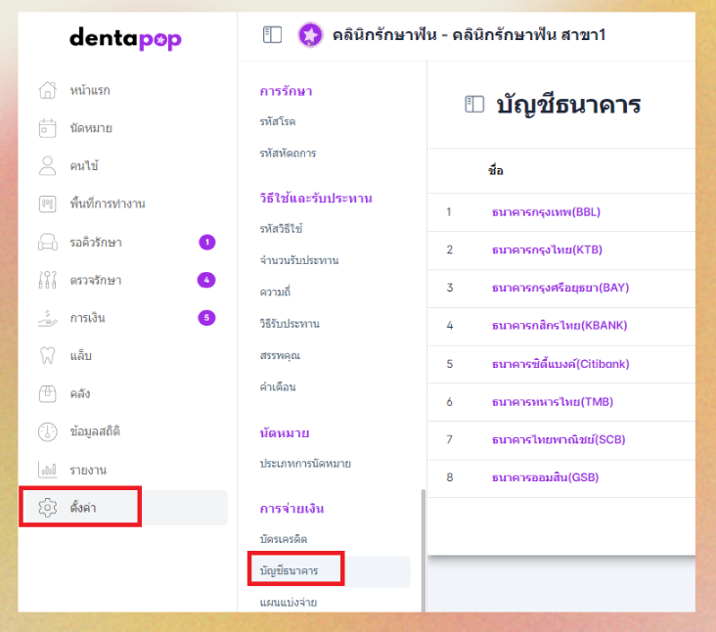Click the dental tools icon beside ตรวจรักษา
The height and width of the screenshot is (632, 716).
[x=48, y=280]
